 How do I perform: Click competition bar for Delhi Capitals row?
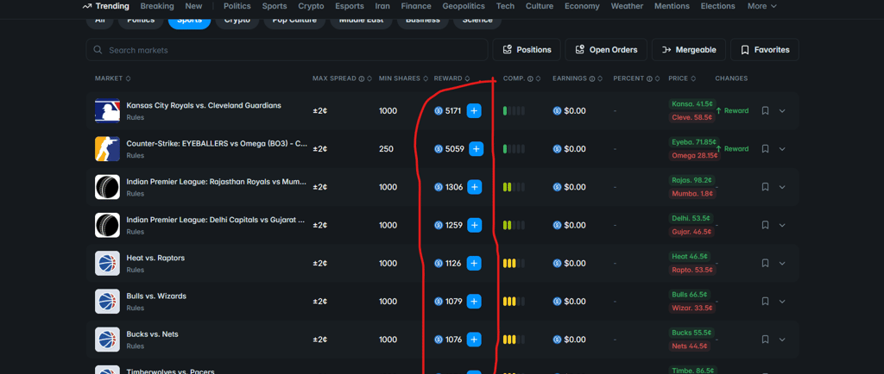click(514, 225)
